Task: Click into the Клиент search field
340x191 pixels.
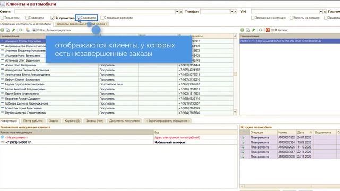Action: (x=95, y=12)
